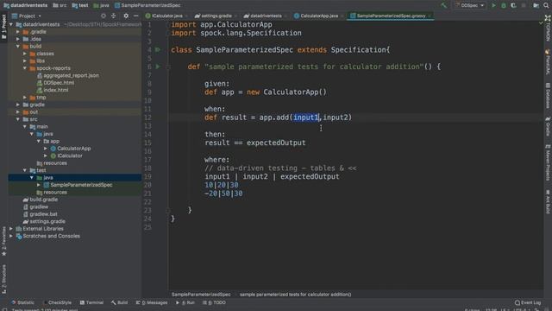
Task: Click the Build project hammer icon
Action: [443, 5]
